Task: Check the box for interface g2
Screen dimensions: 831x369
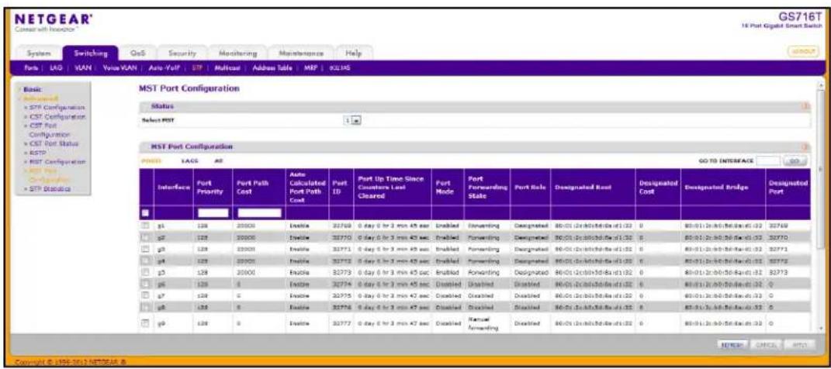Action: coord(146,237)
